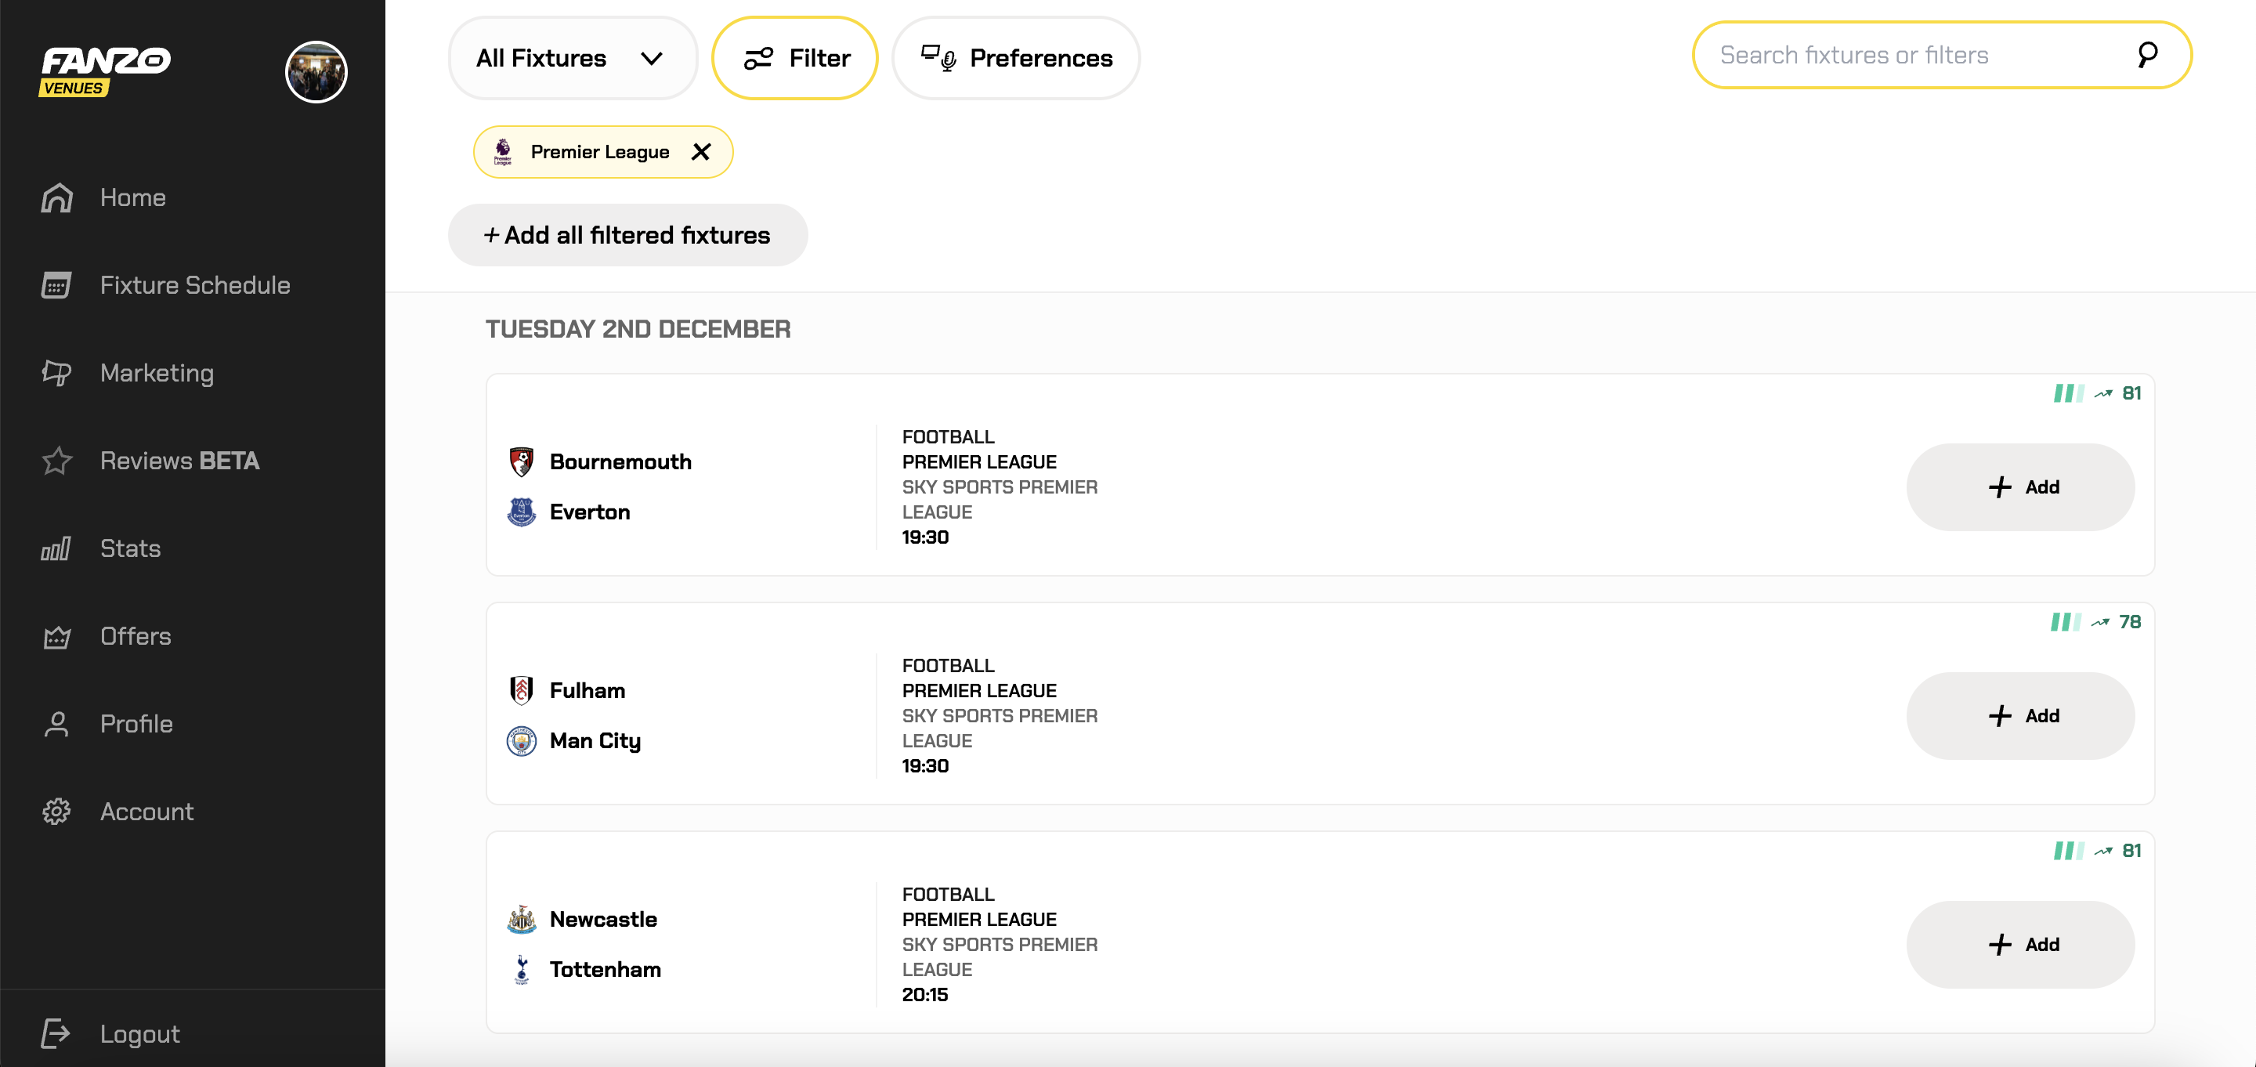Open the Offers crown icon
The image size is (2256, 1067).
(x=57, y=637)
